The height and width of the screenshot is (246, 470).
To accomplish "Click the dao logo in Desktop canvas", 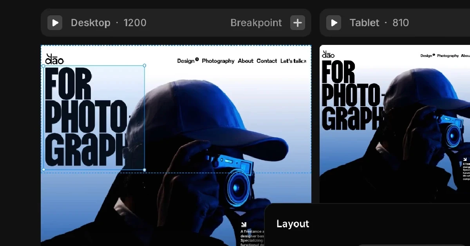I will (54, 59).
